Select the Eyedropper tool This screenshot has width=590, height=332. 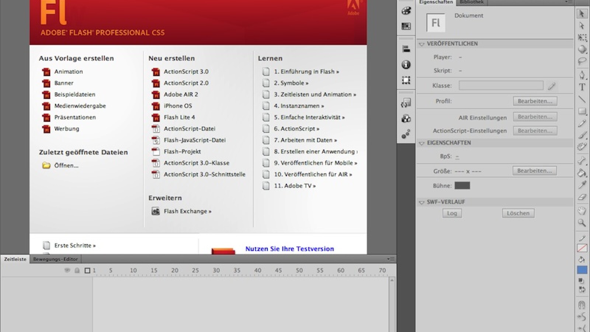tap(582, 184)
